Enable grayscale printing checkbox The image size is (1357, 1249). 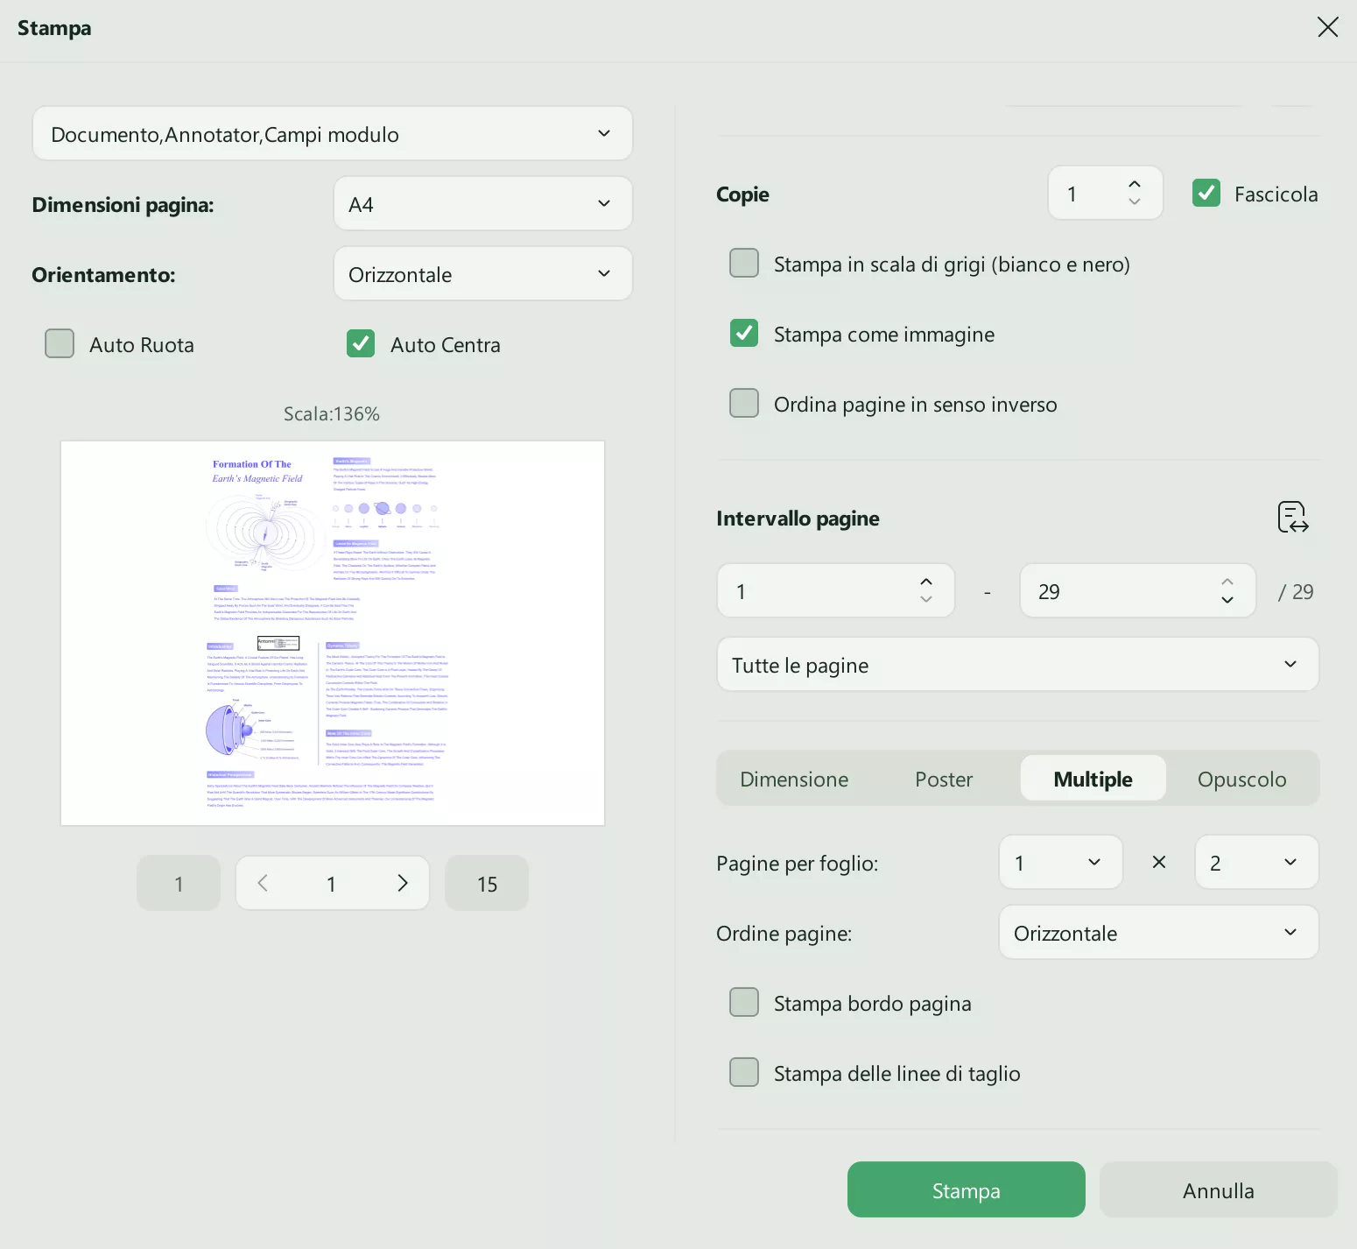click(x=744, y=264)
